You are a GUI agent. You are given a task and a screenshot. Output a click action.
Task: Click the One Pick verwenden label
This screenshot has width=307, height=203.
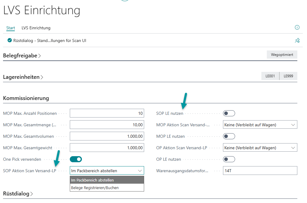coord(22,159)
